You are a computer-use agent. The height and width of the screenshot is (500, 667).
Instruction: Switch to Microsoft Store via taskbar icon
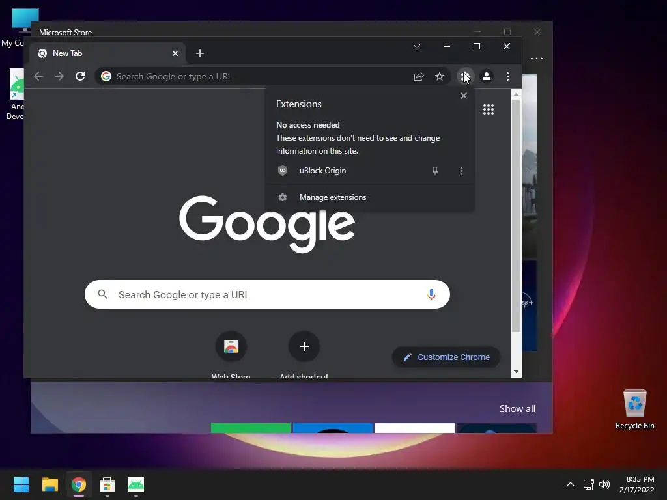(107, 484)
